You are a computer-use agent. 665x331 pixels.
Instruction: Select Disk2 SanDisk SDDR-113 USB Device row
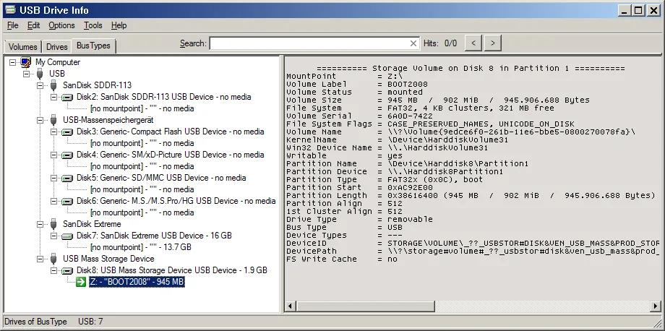click(x=163, y=97)
